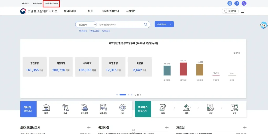Go to the next carousel slide arrow
The image size is (268, 134).
click(141, 95)
